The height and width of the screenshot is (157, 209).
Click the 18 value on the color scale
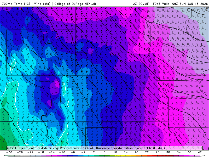click(136, 152)
